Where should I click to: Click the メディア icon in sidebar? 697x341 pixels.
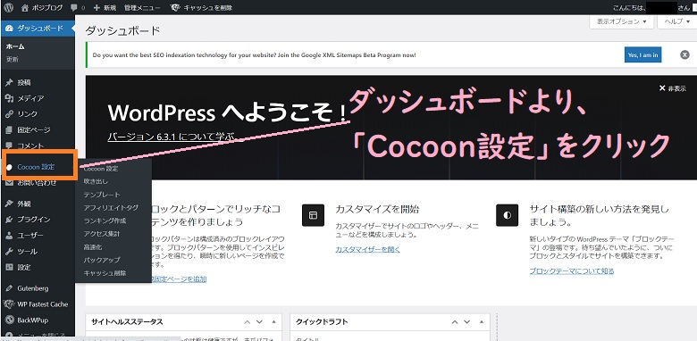(x=9, y=98)
